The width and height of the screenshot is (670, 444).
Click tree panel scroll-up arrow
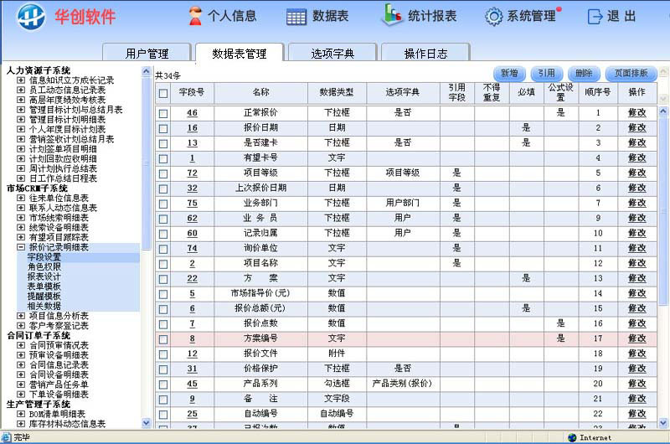coord(146,71)
